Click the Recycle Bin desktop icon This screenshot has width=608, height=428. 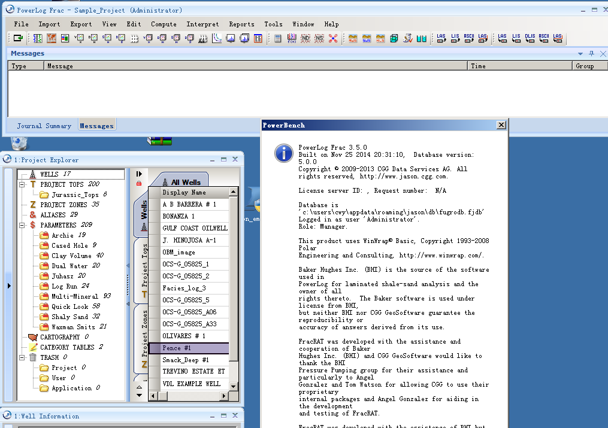[x=19, y=143]
